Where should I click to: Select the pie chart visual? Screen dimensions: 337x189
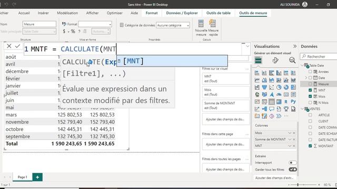[x=279, y=88]
